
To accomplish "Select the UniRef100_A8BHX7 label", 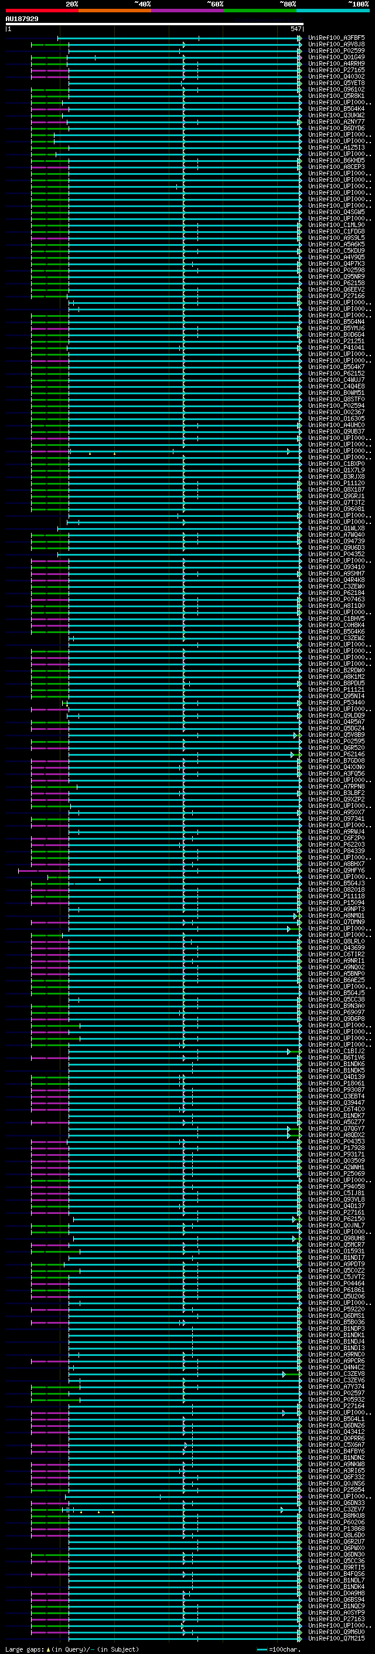I will [336, 864].
